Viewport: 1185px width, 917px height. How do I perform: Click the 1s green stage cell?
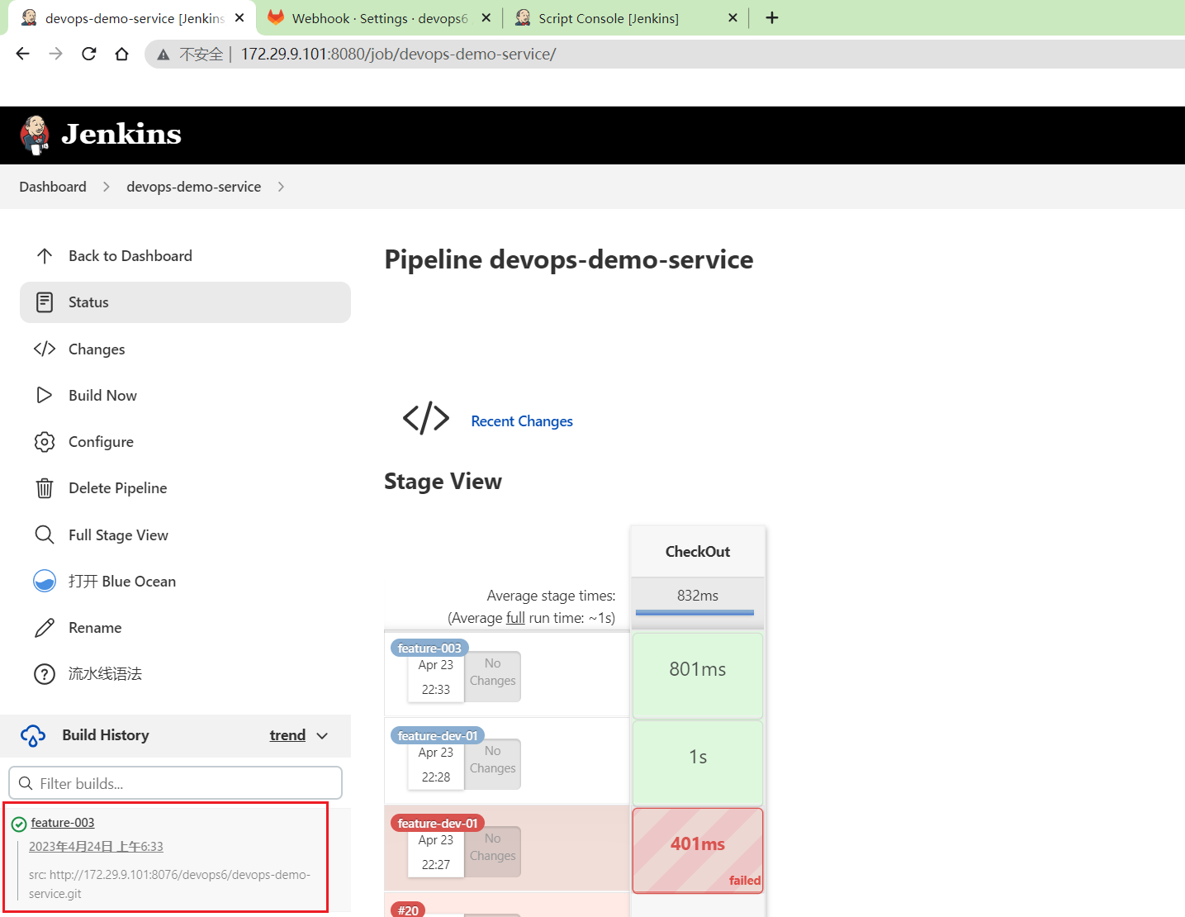point(698,762)
